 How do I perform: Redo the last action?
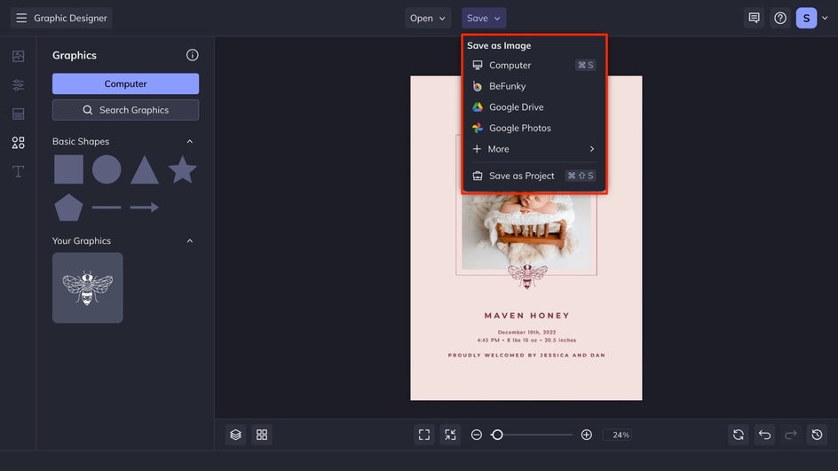click(x=791, y=435)
